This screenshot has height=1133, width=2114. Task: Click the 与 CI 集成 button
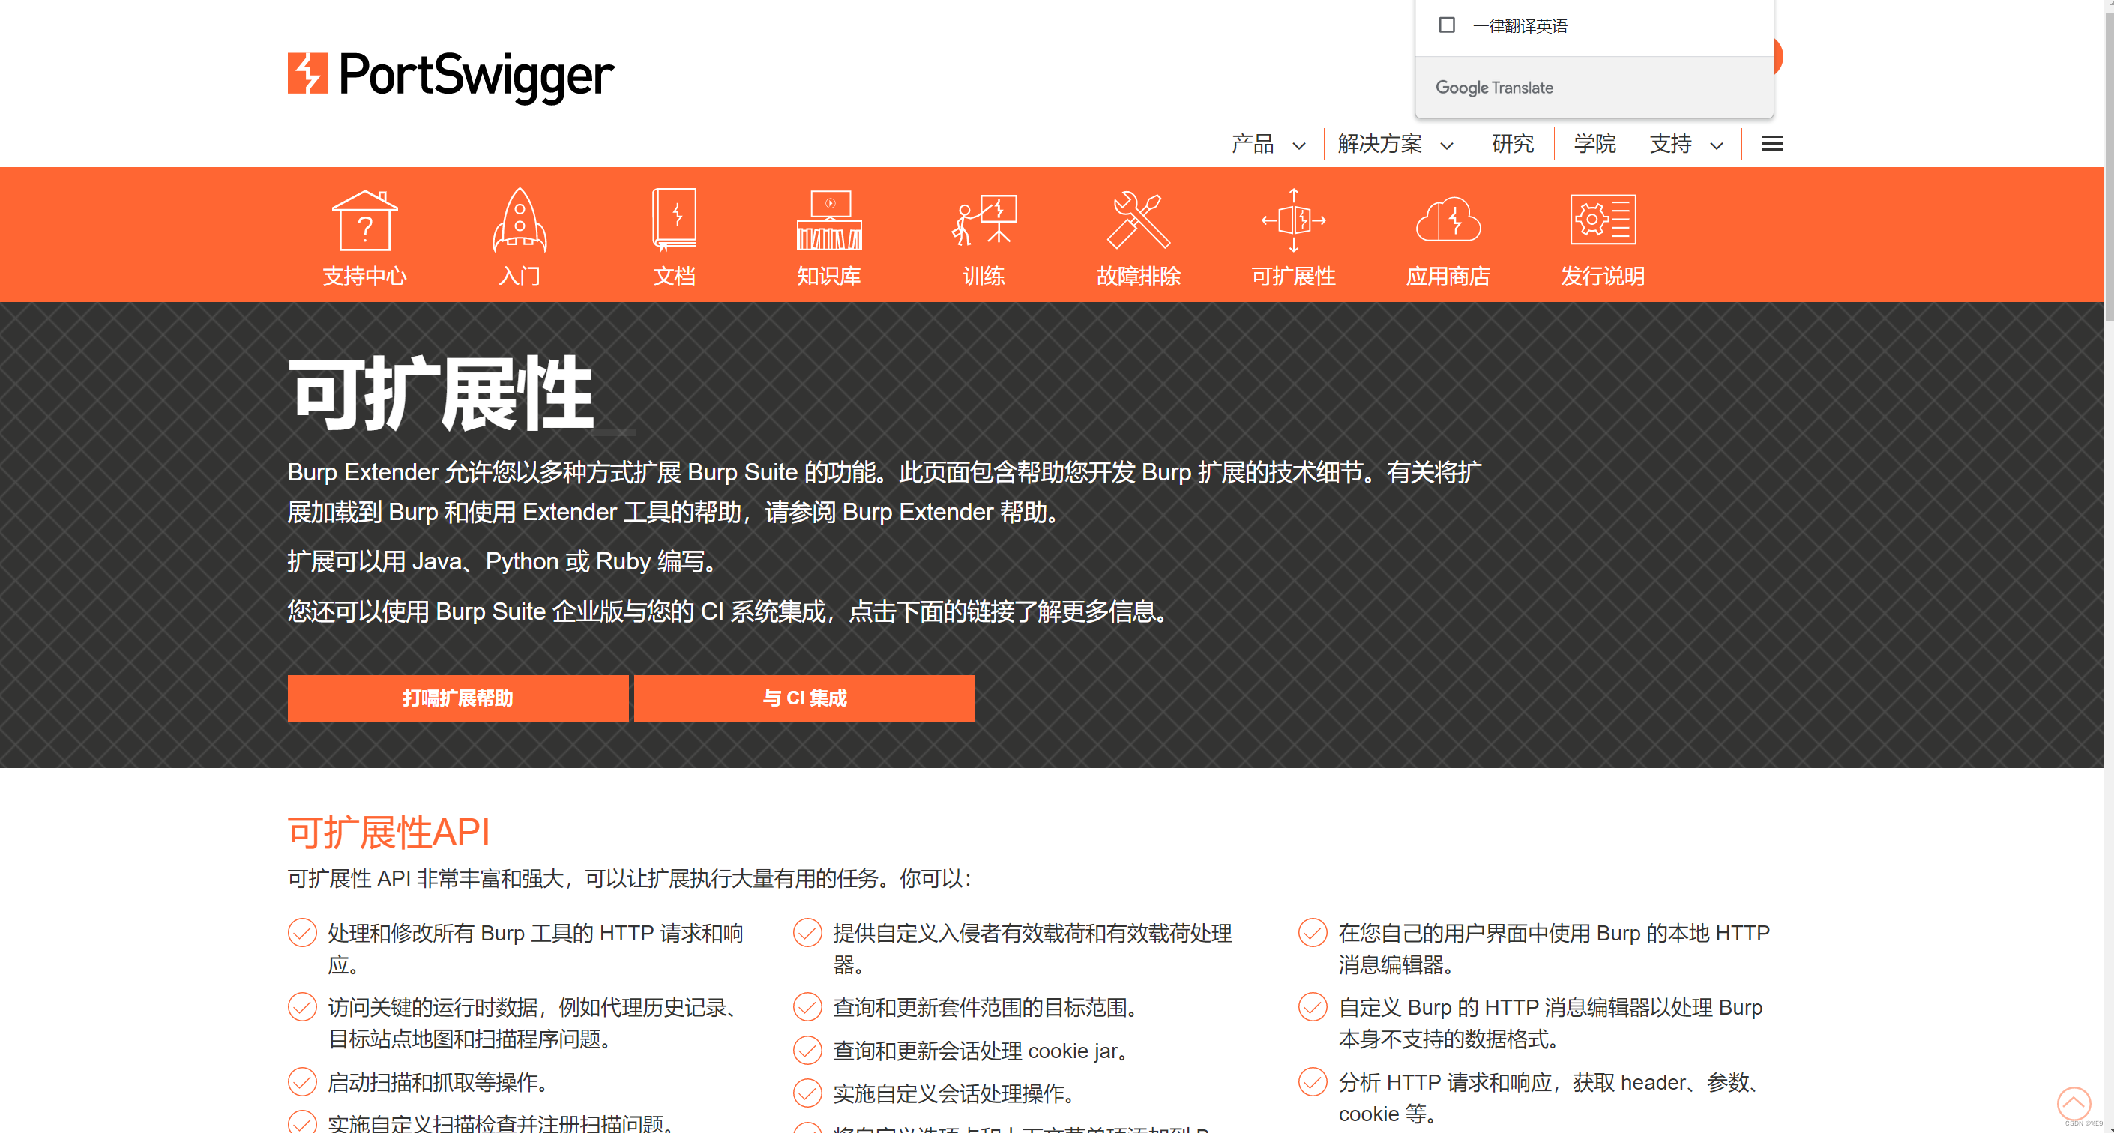tap(804, 698)
